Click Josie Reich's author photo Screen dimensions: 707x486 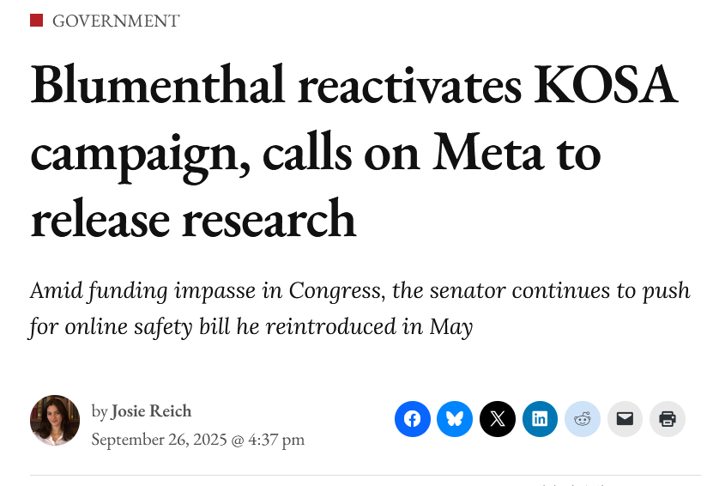pos(55,420)
